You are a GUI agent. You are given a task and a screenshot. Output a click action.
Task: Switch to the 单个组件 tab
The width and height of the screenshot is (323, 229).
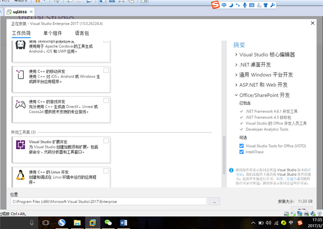(53, 33)
